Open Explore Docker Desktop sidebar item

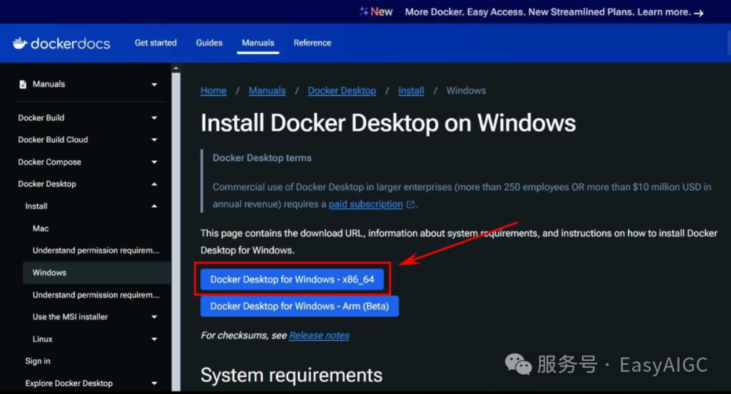(x=69, y=383)
